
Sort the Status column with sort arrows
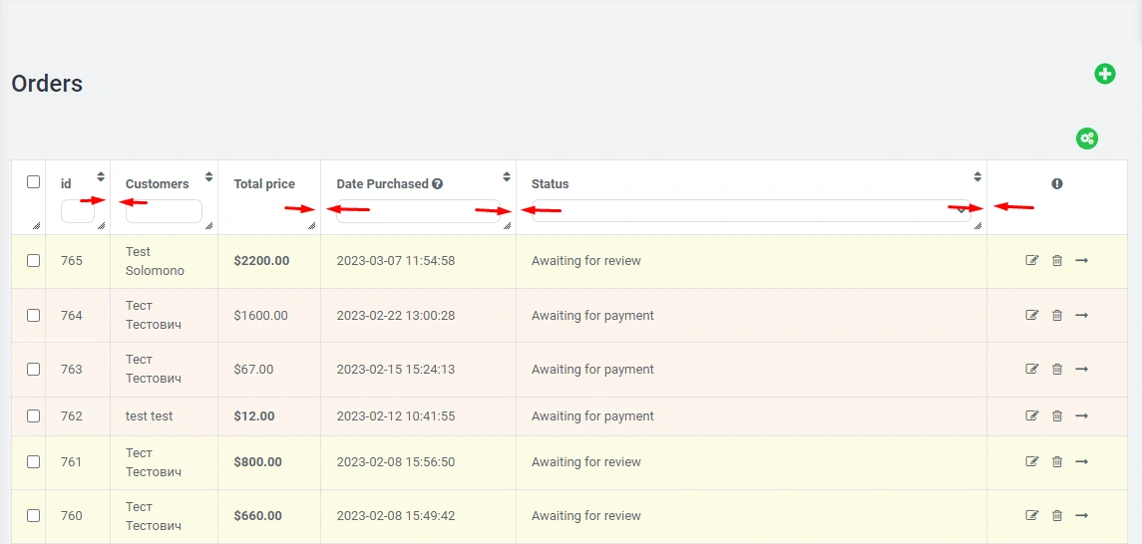click(977, 176)
